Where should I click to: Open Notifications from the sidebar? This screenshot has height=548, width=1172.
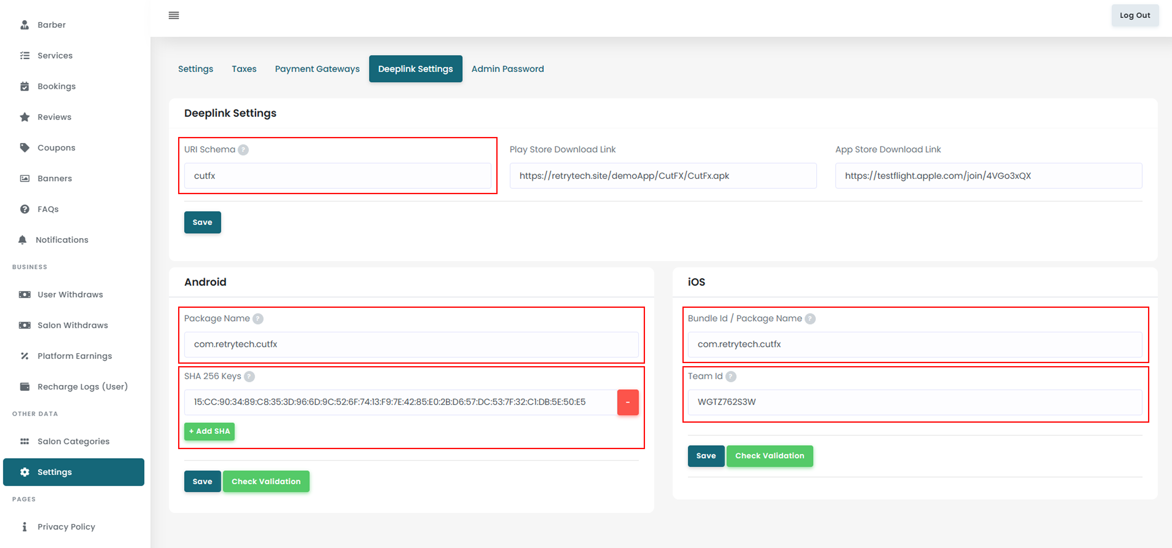pyautogui.click(x=62, y=240)
